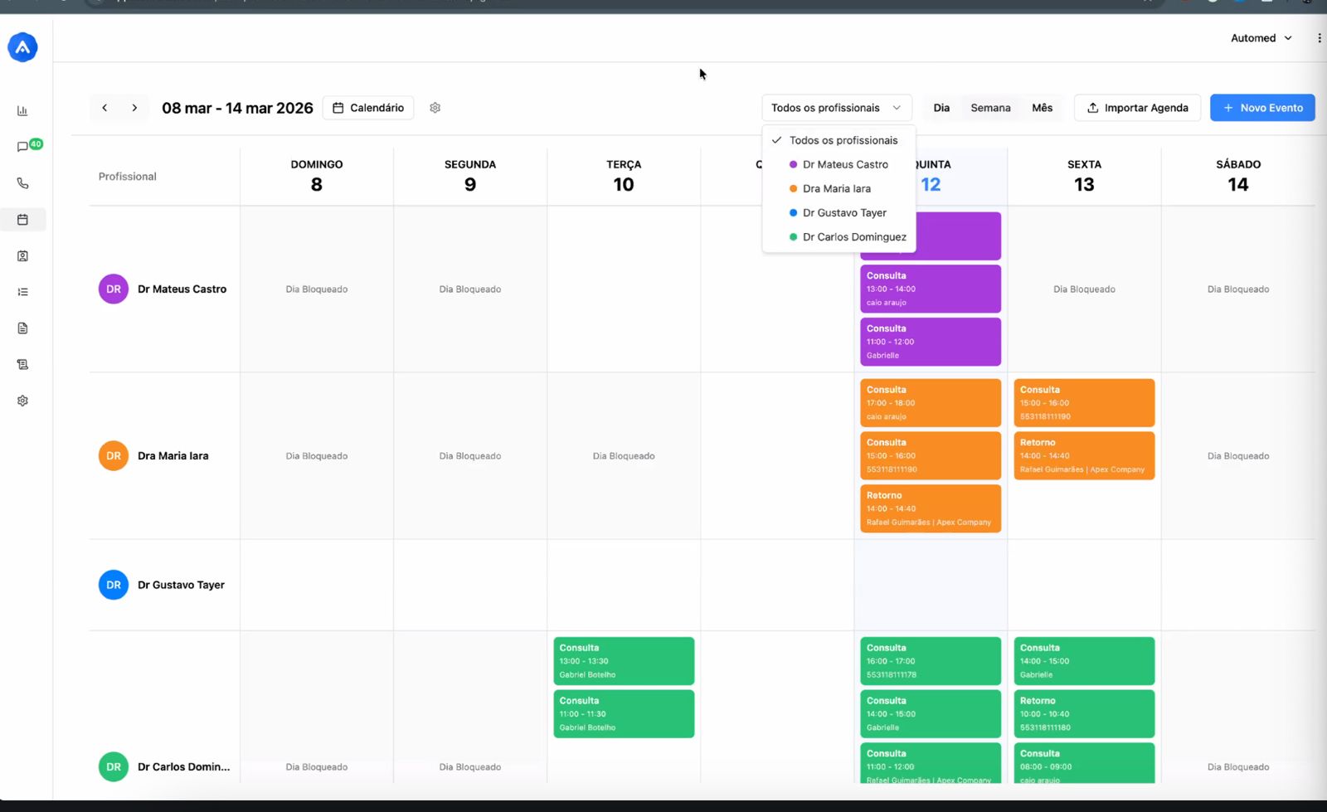This screenshot has width=1327, height=812.
Task: Click Dr Carlos Dominguez green avatar
Action: 114,767
